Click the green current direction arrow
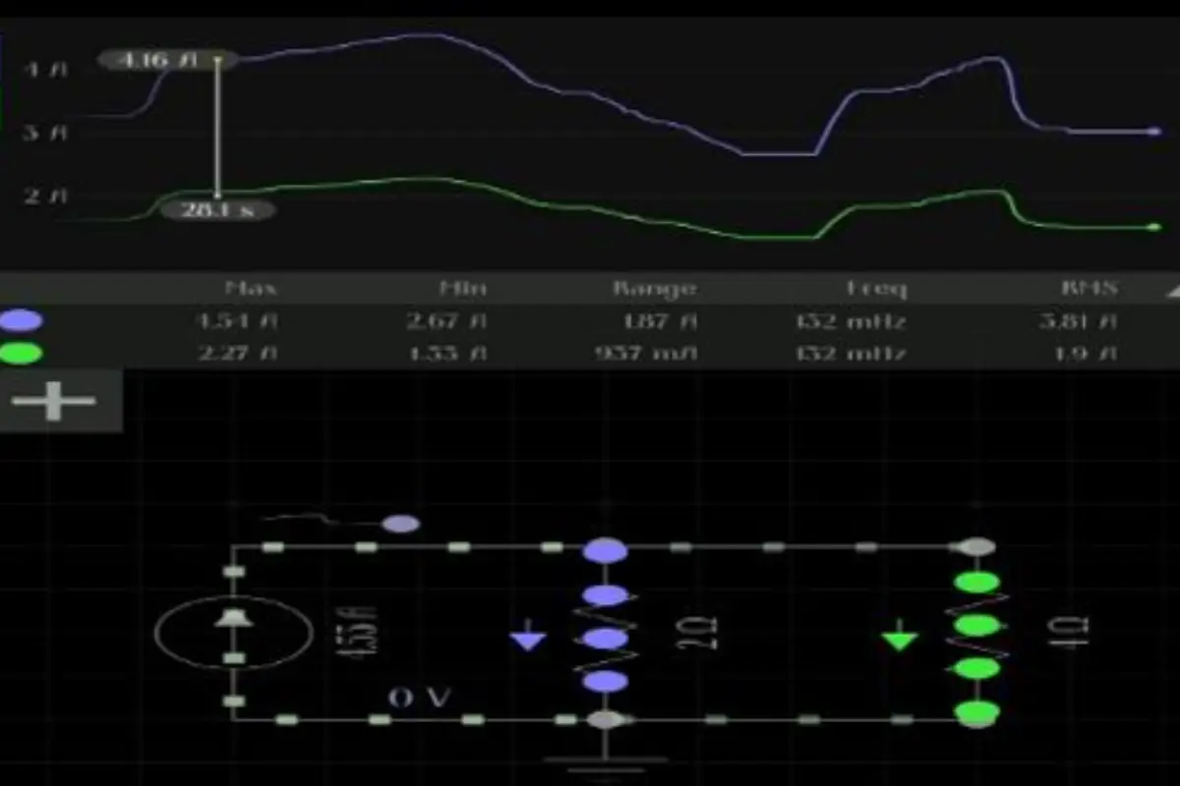 tap(899, 639)
